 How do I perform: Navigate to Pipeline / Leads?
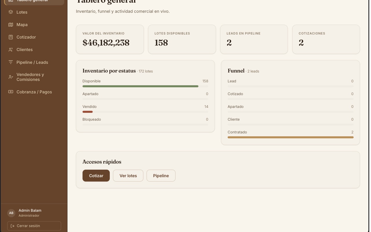coord(34,62)
